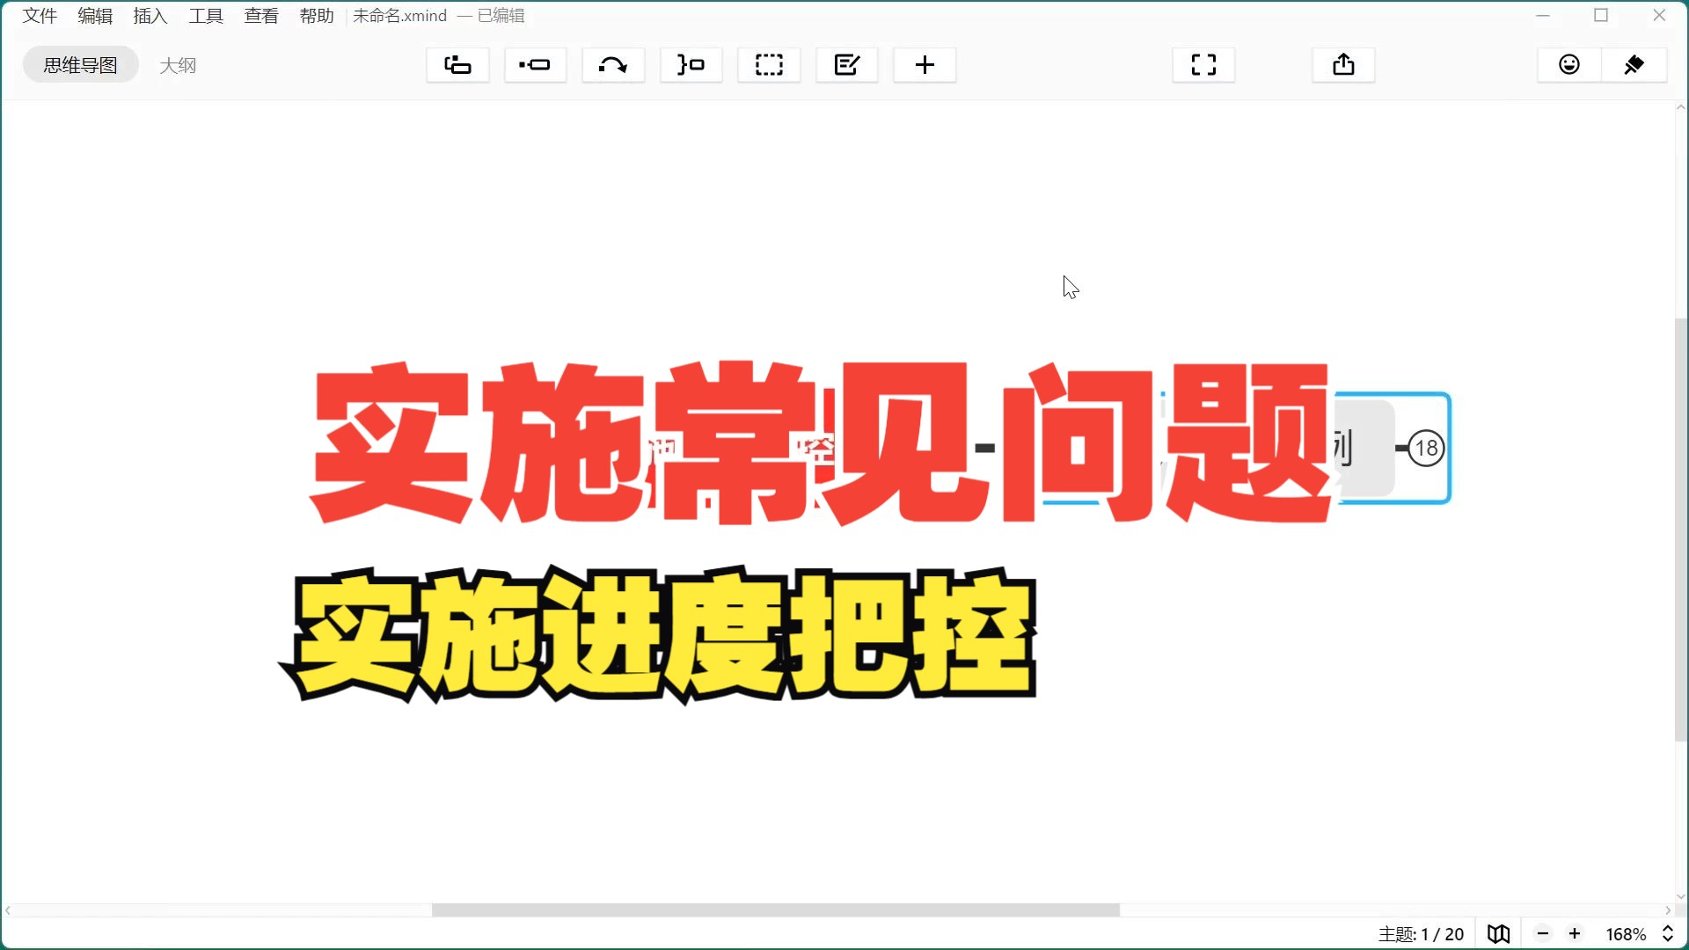
Task: Insert a topic using the toolbar icon
Action: coord(457,65)
